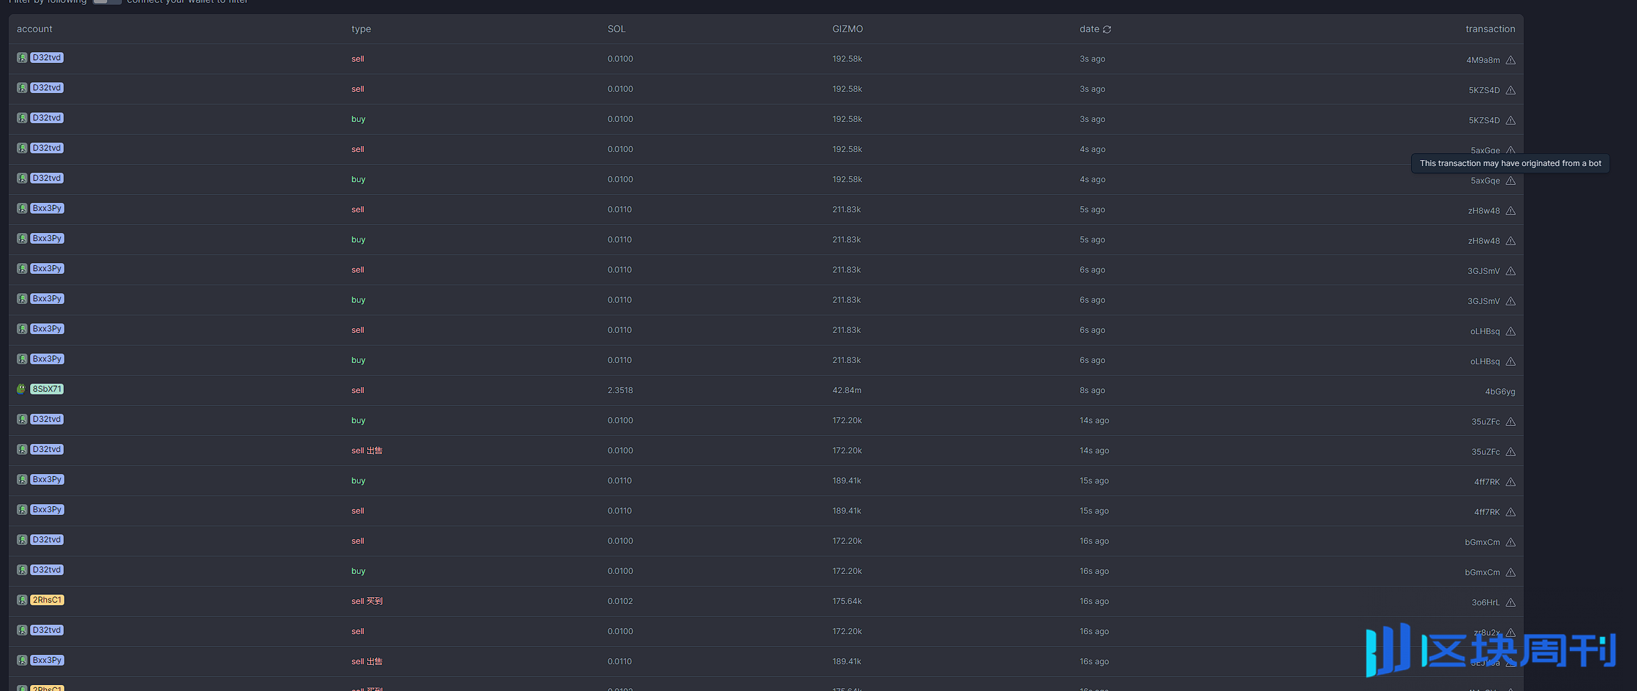Click the warning icon on the zH8w48 buy row

coord(1510,241)
